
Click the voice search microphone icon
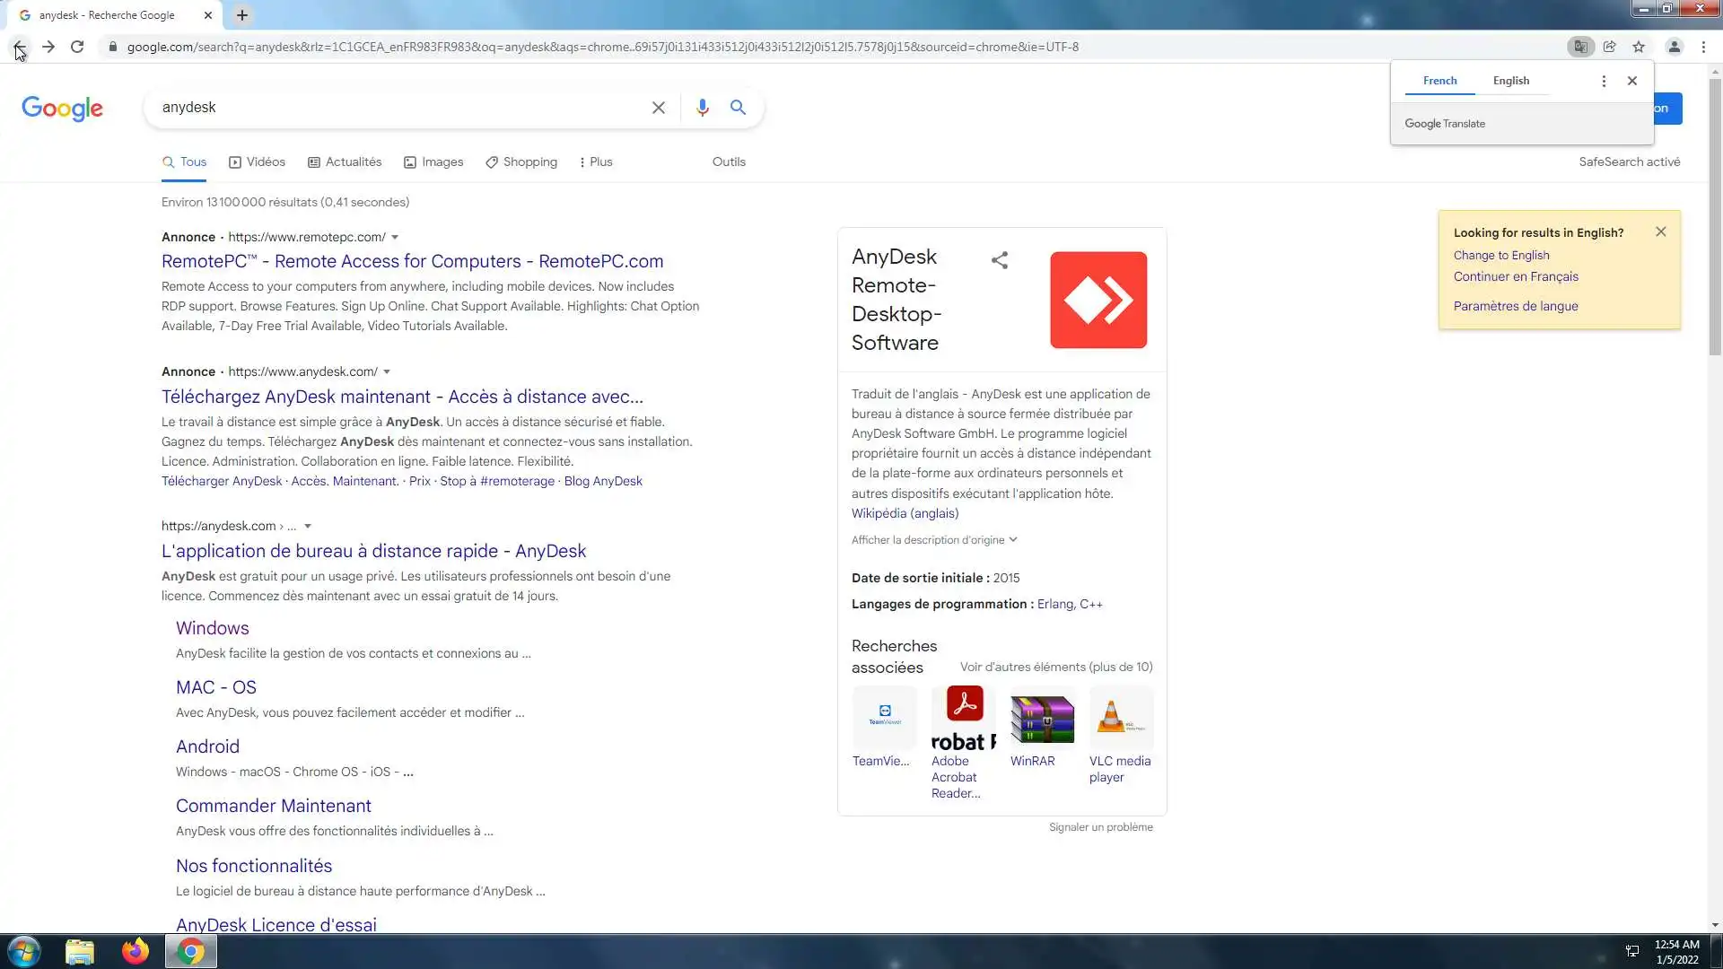(x=702, y=108)
